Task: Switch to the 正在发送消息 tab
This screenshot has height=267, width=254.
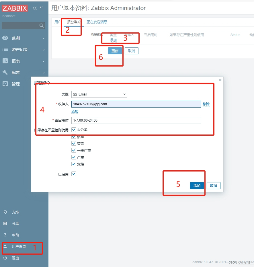Action: pos(97,22)
